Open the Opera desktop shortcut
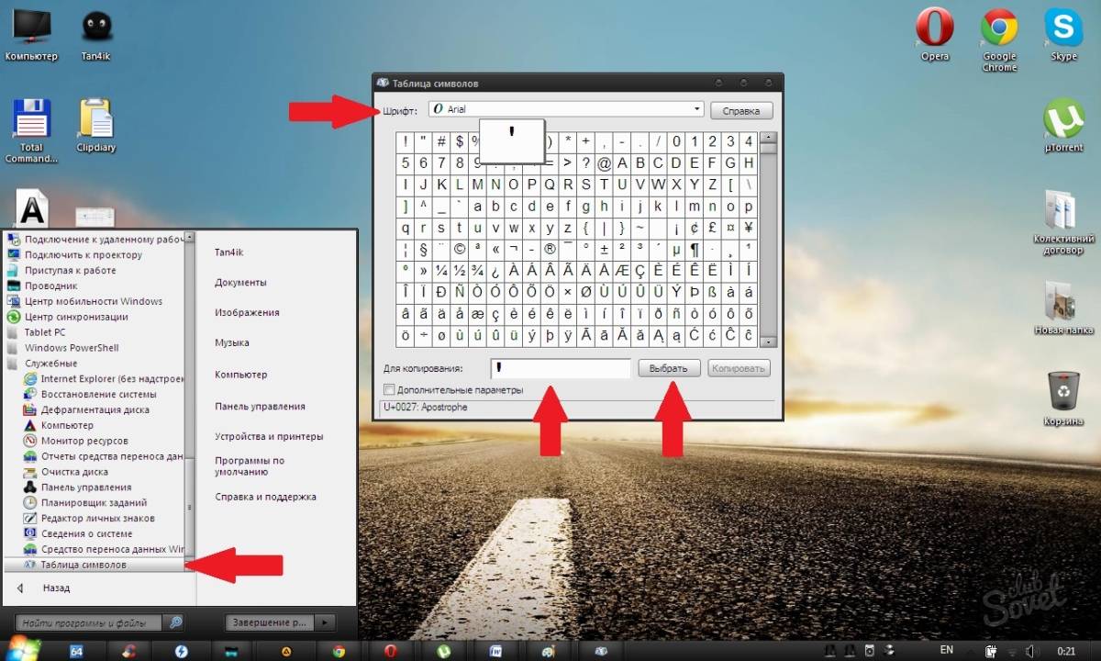Viewport: 1101px width, 661px height. point(934,29)
